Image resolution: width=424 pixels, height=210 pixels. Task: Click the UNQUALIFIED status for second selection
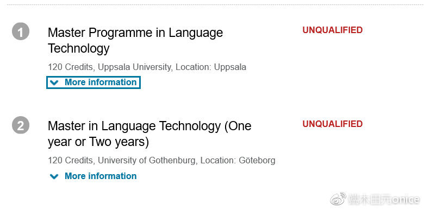click(x=332, y=124)
